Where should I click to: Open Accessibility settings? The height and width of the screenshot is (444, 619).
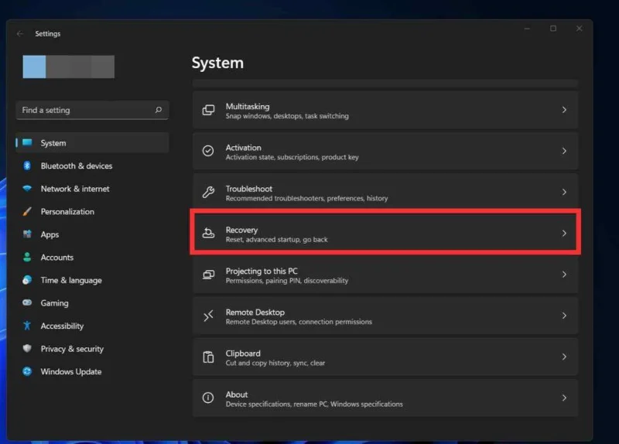(x=92, y=326)
